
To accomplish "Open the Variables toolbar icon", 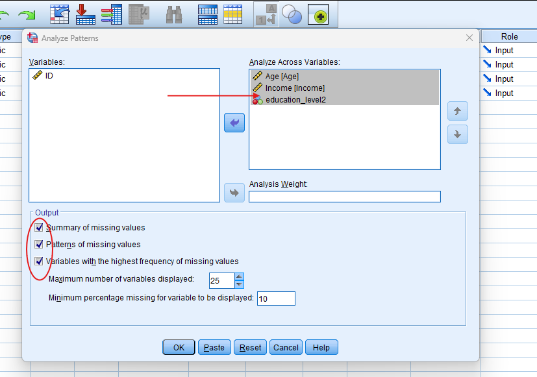I will pyautogui.click(x=139, y=14).
